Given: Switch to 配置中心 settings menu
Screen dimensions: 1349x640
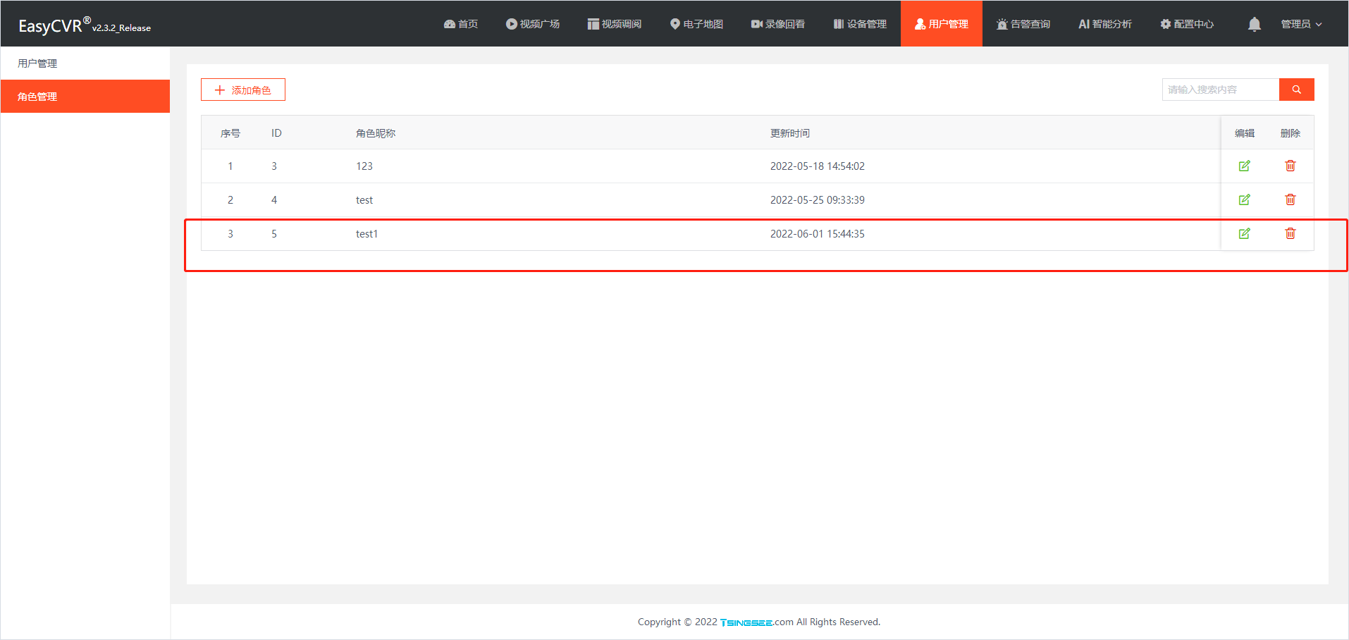Looking at the screenshot, I should click(1187, 24).
